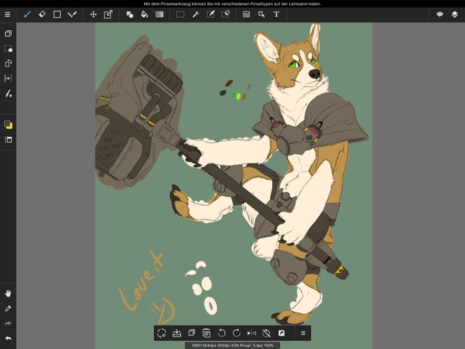The height and width of the screenshot is (349, 465).
Task: Select the selection eraser tool
Action: coord(226,14)
